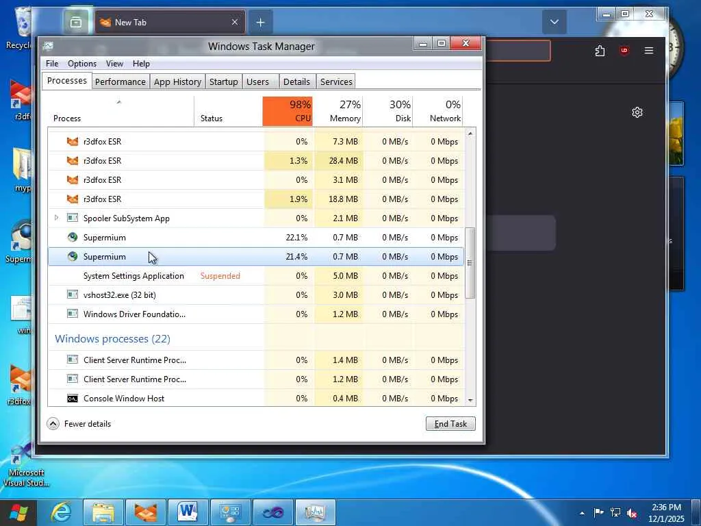701x526 pixels.
Task: Click first Client Server Runtime icon, 1.4 MB
Action: [73, 359]
